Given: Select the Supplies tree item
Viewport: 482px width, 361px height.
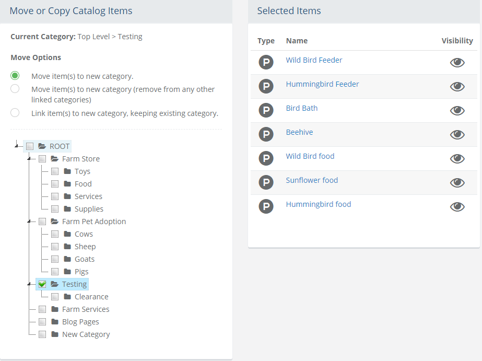Looking at the screenshot, I should click(89, 209).
